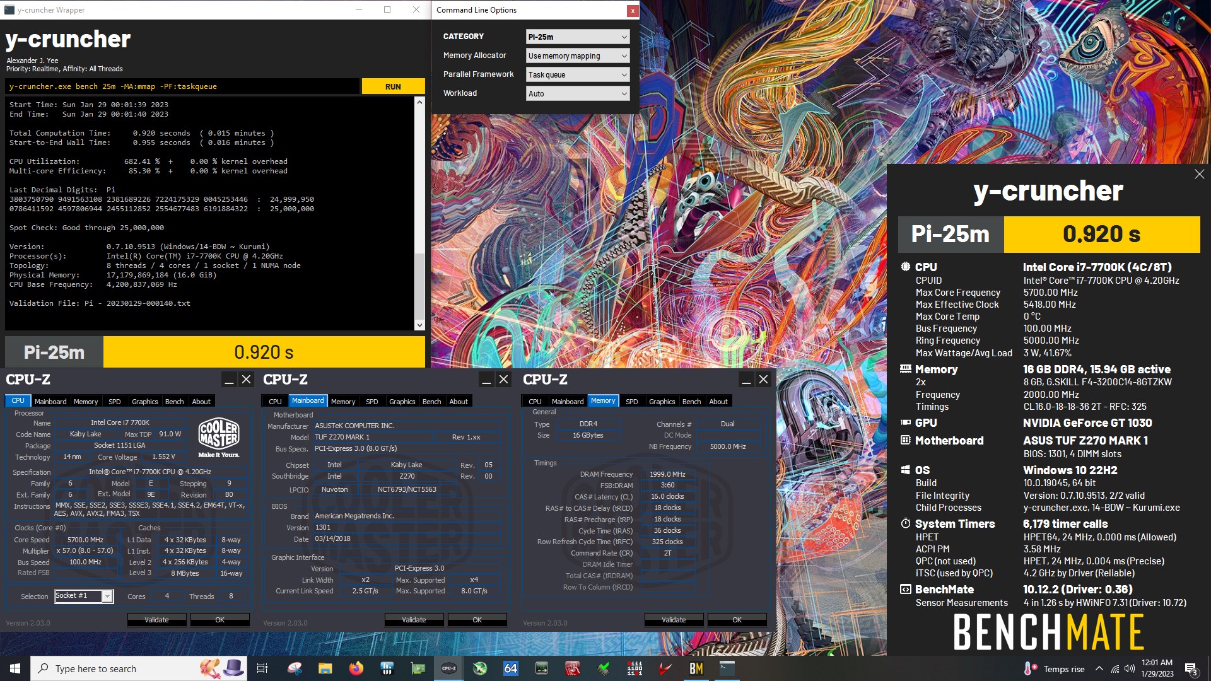Open the blue bars app in taskbar
This screenshot has width=1211, height=681.
click(x=387, y=668)
